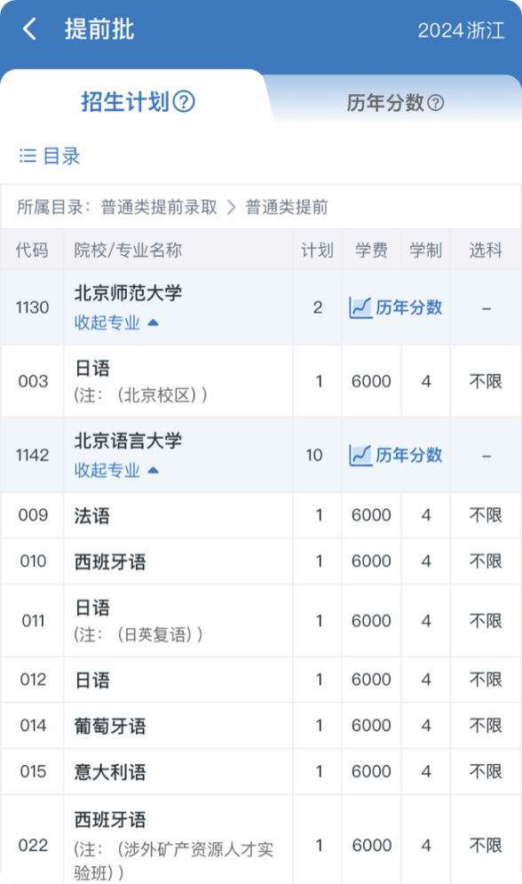
Task: Click collapse triangle next to 北京语言大学 收起专业
Action: click(154, 470)
